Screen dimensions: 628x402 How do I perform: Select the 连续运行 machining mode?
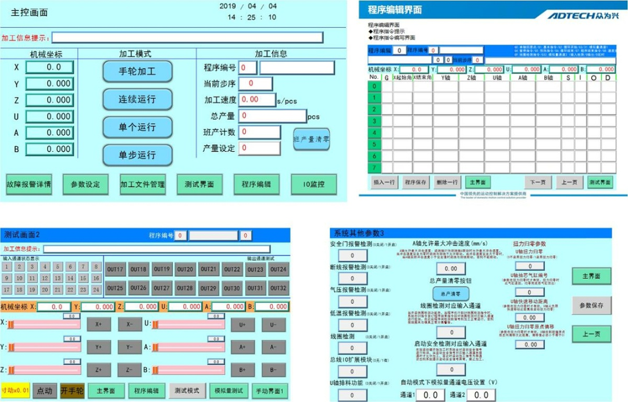[x=137, y=99]
